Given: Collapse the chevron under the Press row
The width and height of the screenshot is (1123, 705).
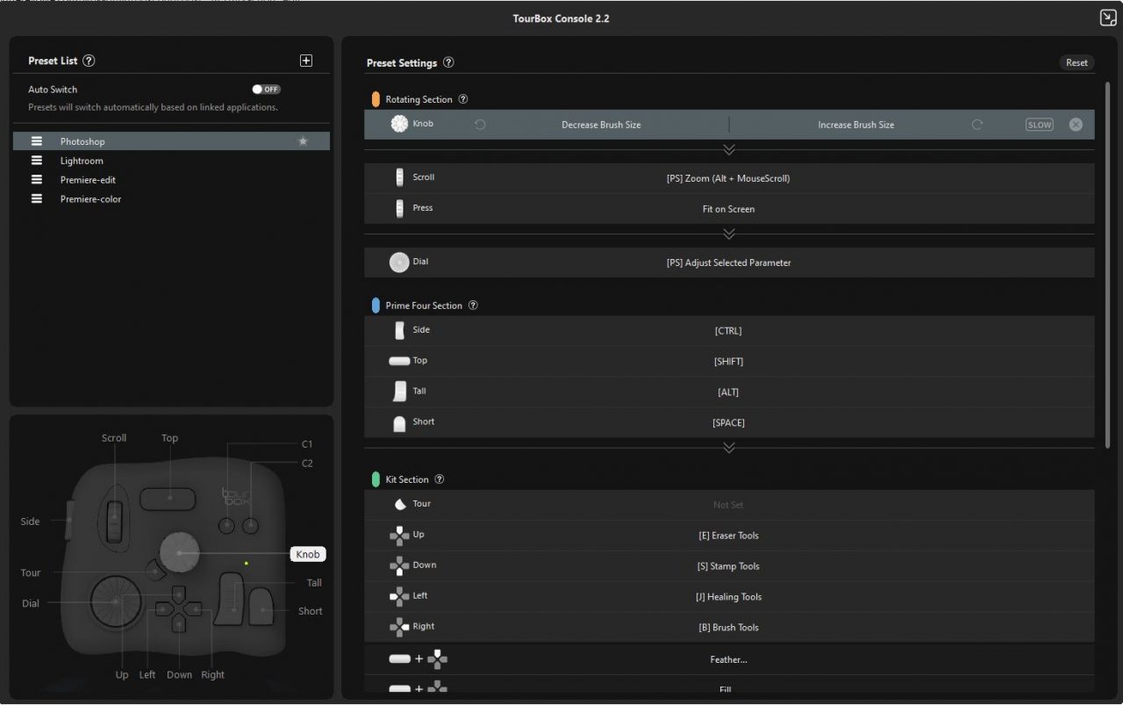Looking at the screenshot, I should tap(729, 234).
